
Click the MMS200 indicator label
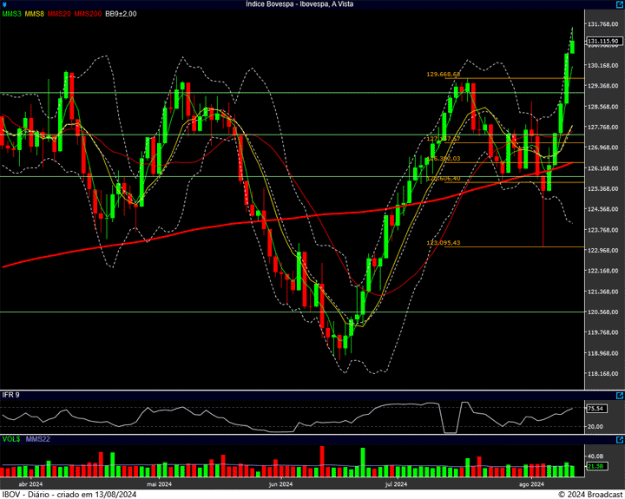[88, 14]
